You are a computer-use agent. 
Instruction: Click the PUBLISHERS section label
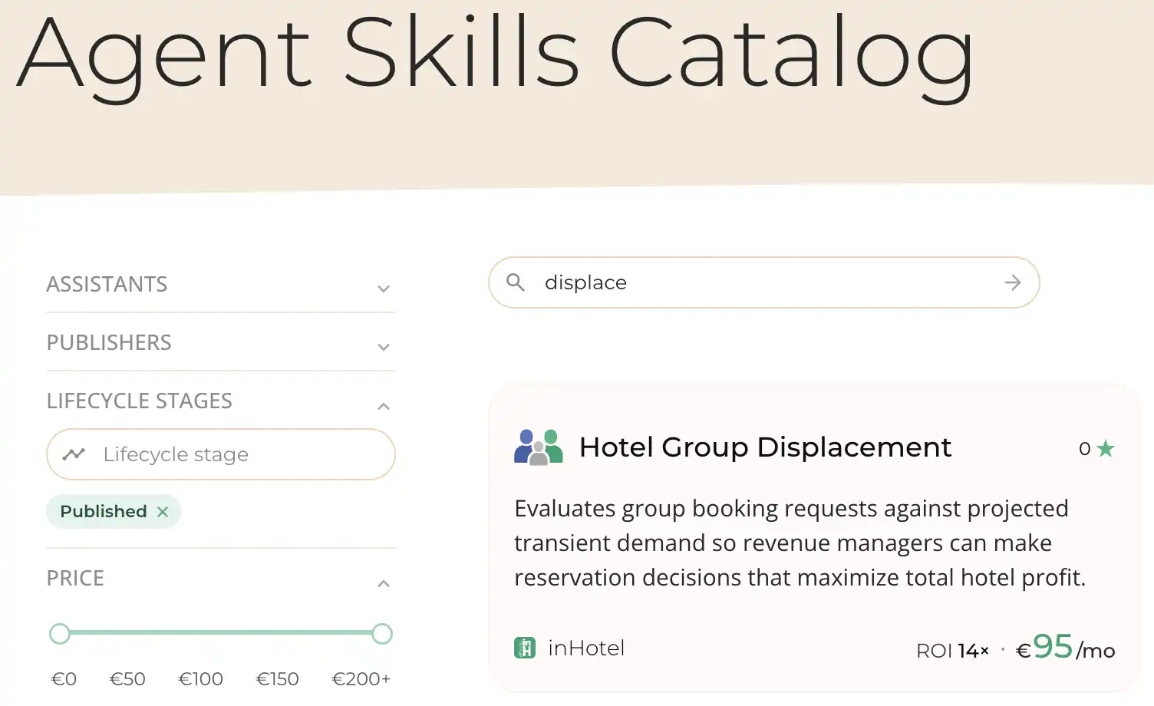pyautogui.click(x=109, y=342)
